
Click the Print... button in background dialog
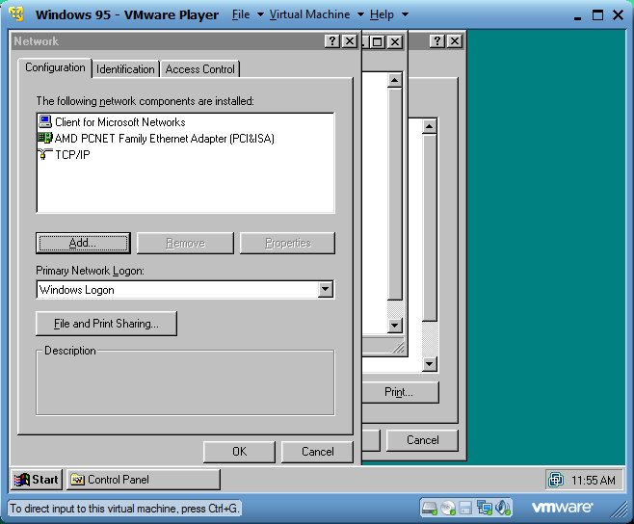[399, 392]
